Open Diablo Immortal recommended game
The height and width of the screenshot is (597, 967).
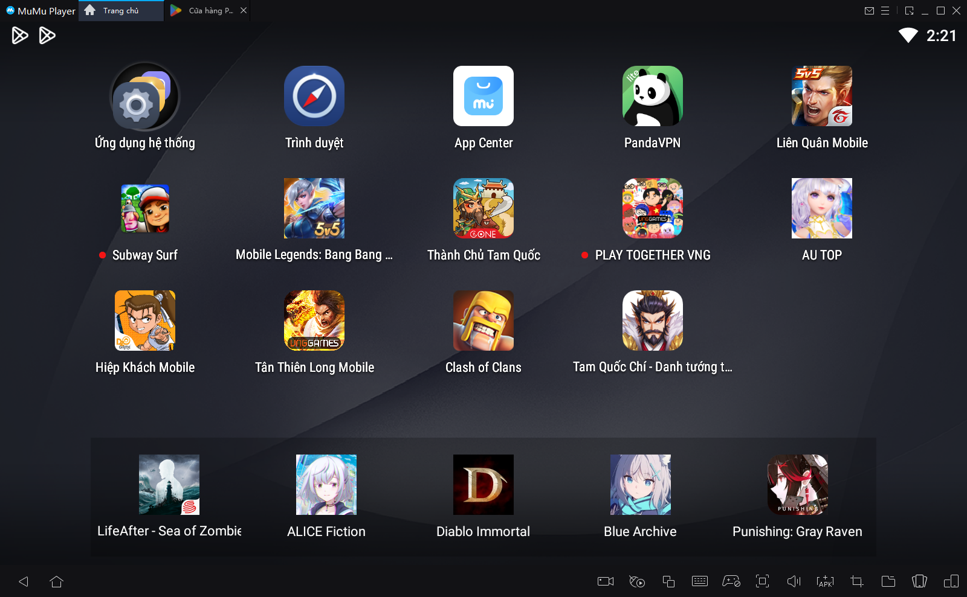[483, 485]
